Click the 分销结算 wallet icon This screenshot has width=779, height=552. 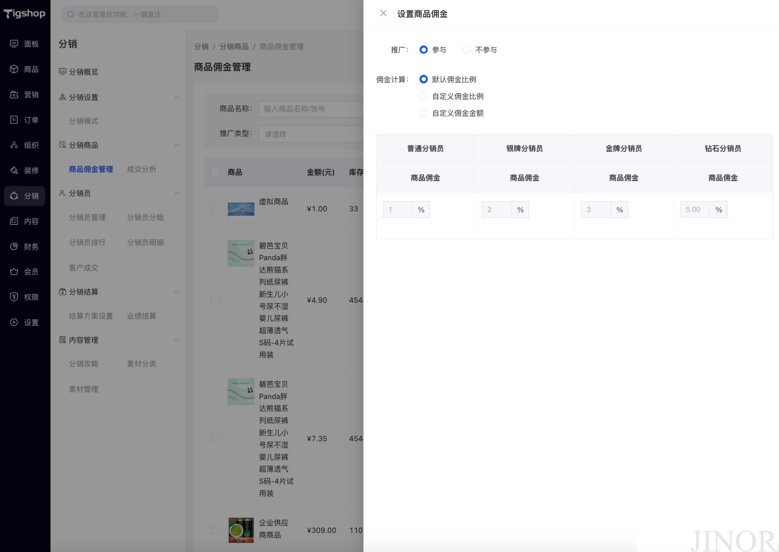click(62, 292)
